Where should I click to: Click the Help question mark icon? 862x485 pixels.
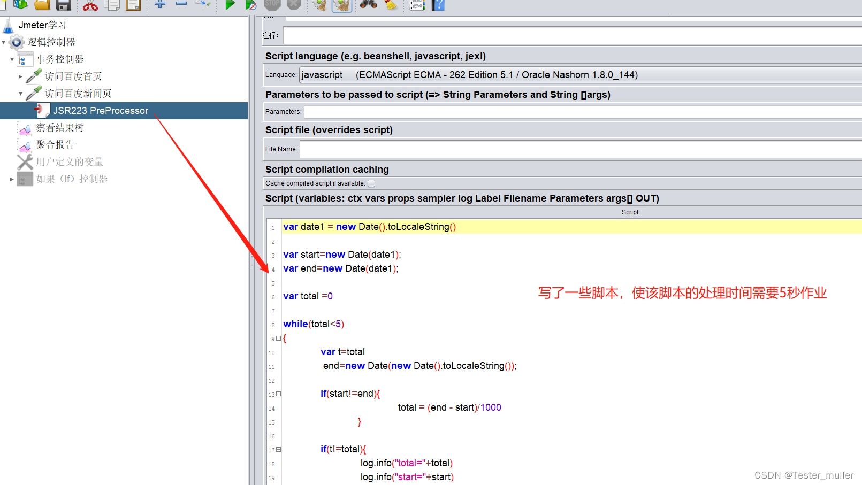click(x=438, y=5)
